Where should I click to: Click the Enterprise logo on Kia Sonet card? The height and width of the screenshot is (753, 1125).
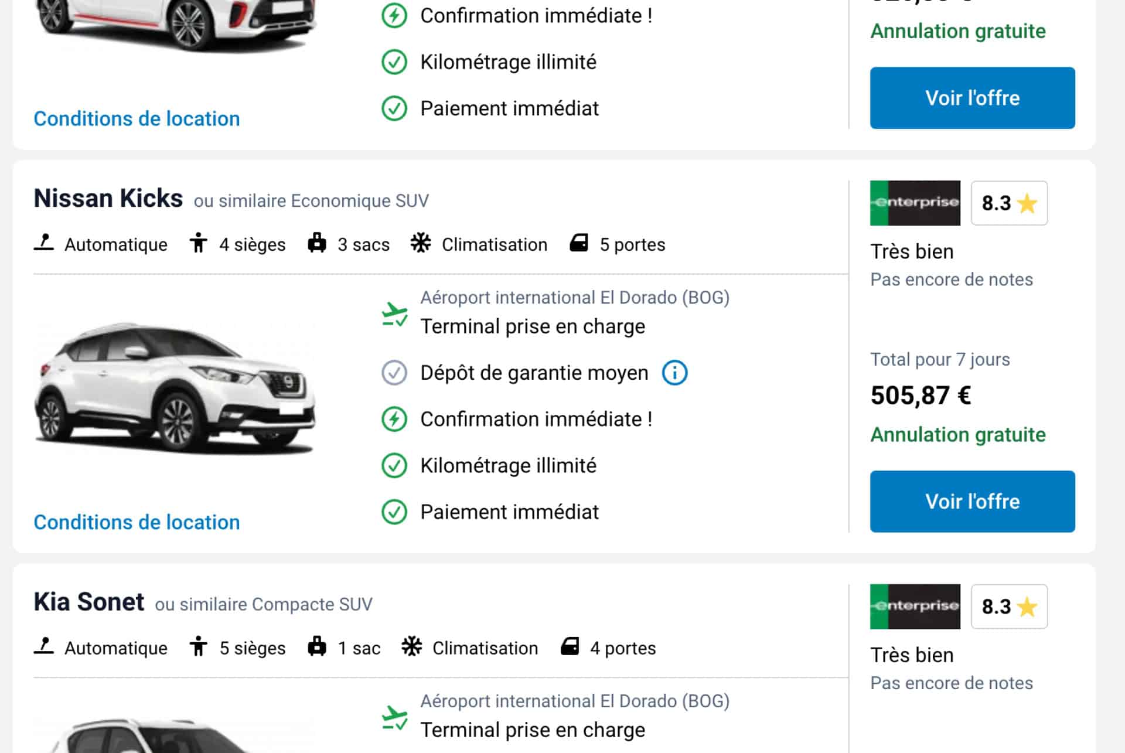click(x=915, y=607)
